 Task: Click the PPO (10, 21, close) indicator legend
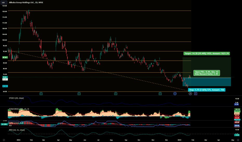[17, 130]
